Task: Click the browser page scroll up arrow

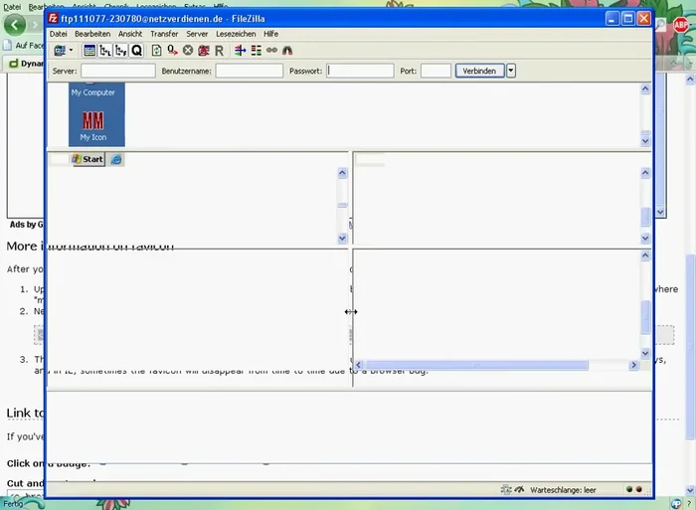Action: (x=690, y=80)
